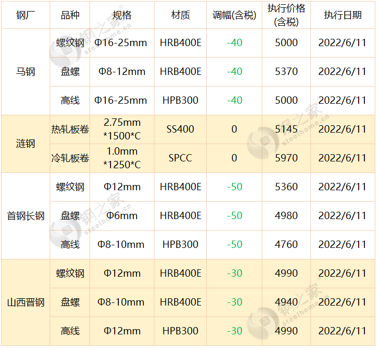This screenshot has height=348, width=379.
Task: Select the 涟钢 mill cell
Action: 26,144
